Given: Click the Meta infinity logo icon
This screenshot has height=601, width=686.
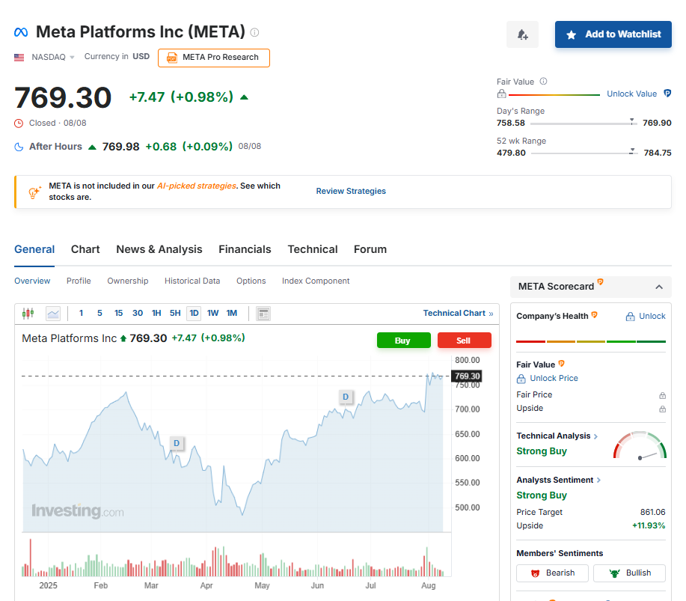Looking at the screenshot, I should tap(21, 32).
